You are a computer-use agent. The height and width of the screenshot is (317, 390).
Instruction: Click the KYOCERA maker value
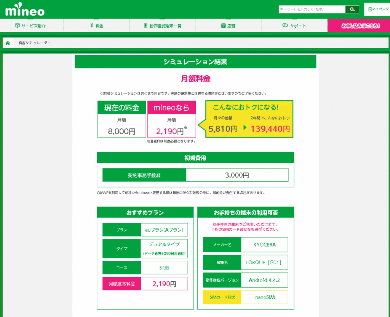click(264, 244)
